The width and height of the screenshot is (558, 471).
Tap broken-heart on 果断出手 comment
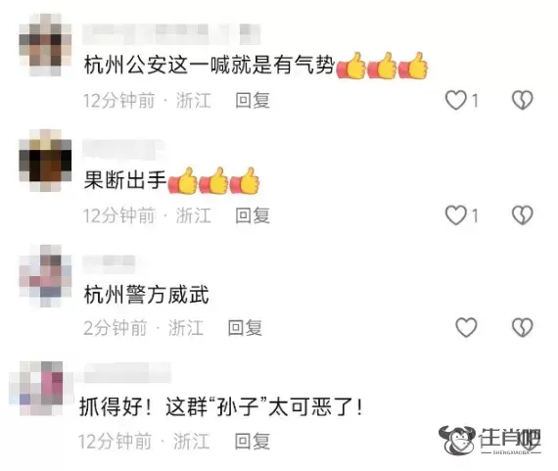point(523,215)
